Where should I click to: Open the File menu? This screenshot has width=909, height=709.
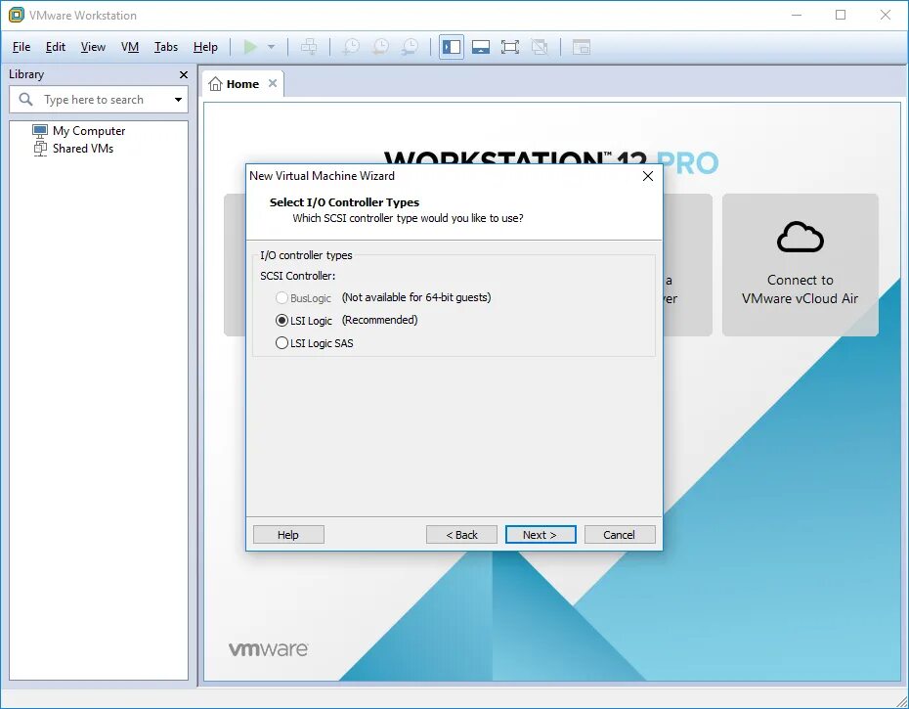click(x=22, y=47)
